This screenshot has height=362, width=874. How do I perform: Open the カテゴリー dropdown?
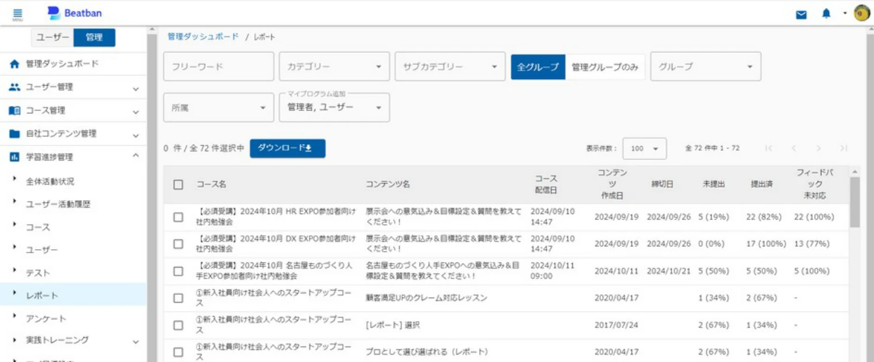tap(334, 67)
